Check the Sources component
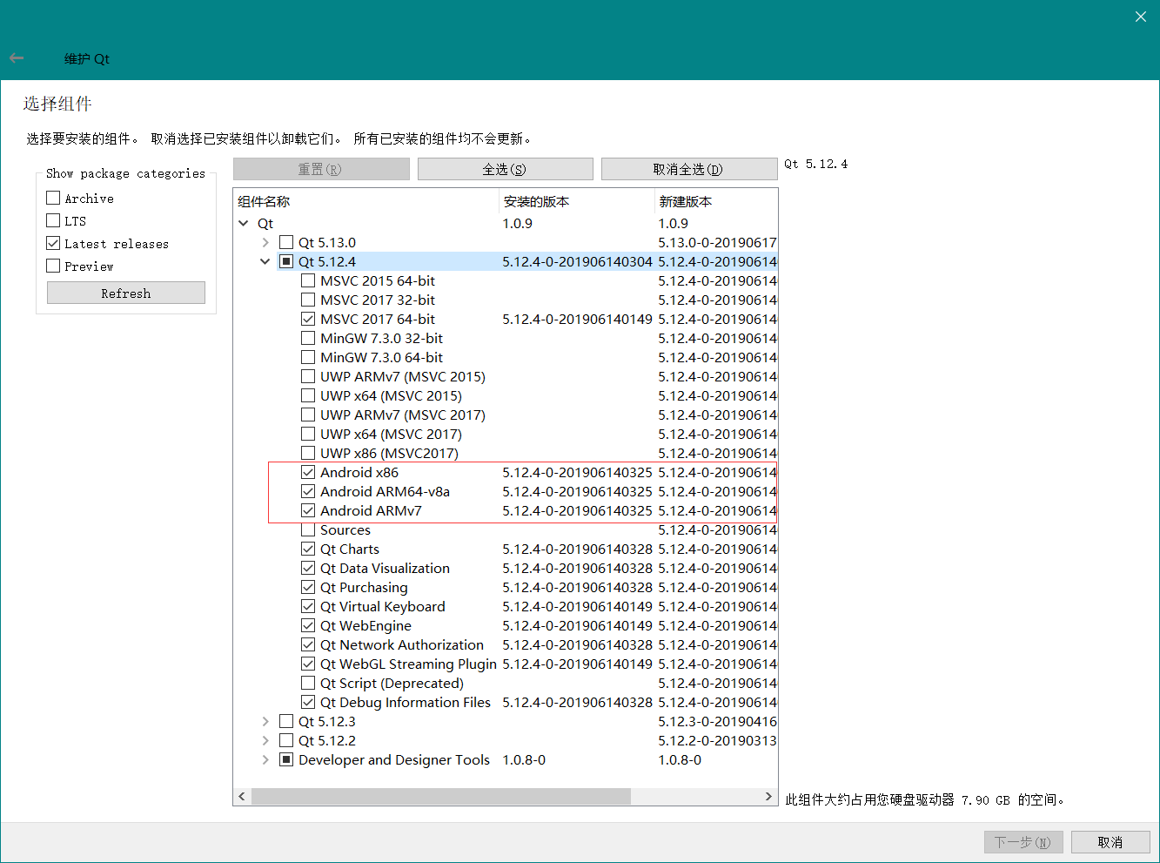 point(308,529)
